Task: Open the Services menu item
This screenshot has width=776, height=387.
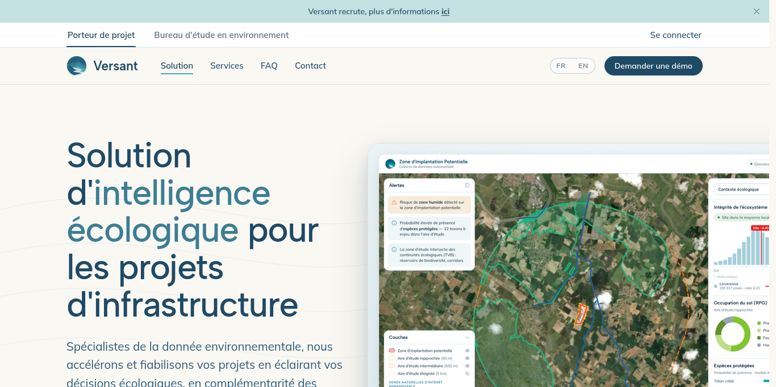Action: point(227,66)
